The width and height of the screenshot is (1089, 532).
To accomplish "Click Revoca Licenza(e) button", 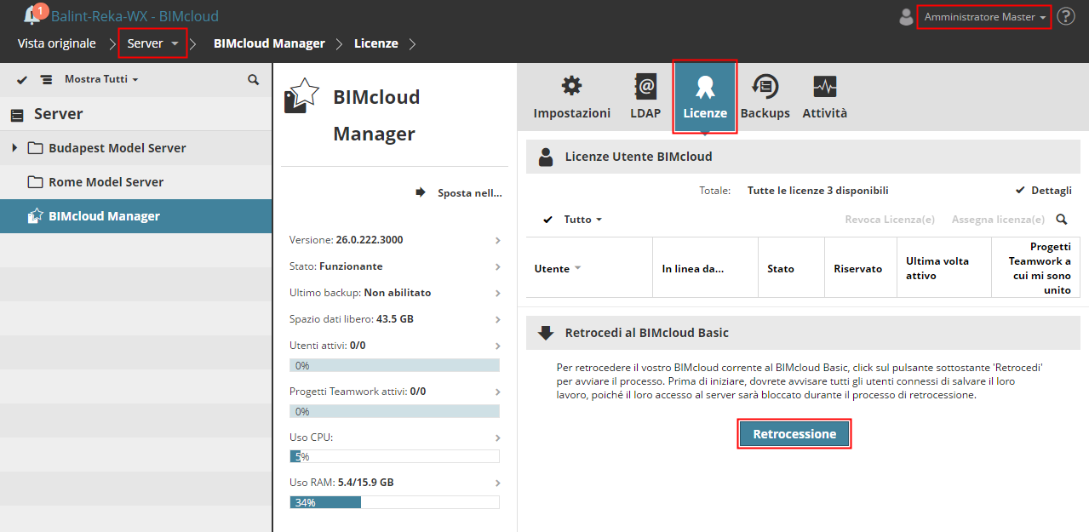I will 890,220.
